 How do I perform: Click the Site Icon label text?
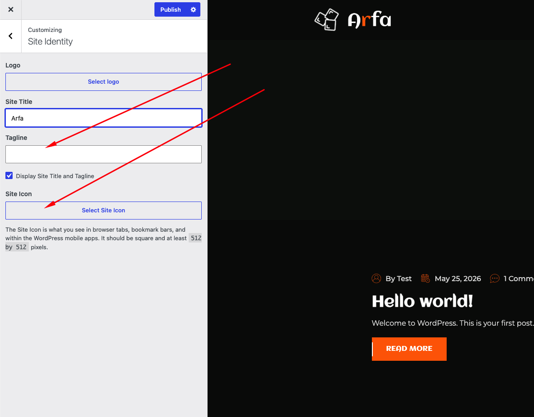click(18, 194)
